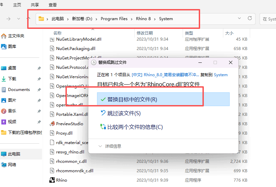The width and height of the screenshot is (276, 187).
Task: Click System breadcrumb in address bar
Action: coord(166,19)
